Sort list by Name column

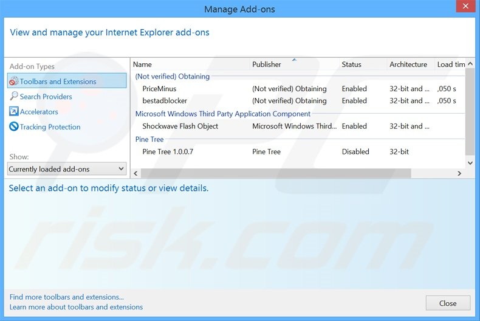[x=190, y=64]
